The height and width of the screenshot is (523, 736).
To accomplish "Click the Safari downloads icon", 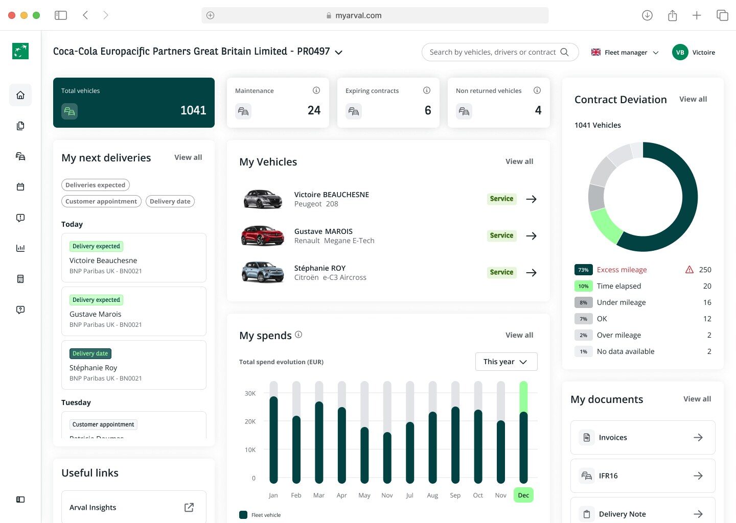I will coord(647,15).
